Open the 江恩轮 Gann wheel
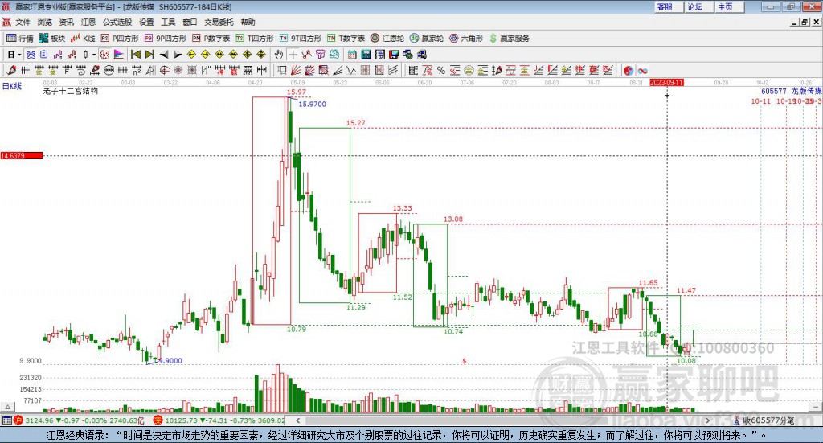823x443 pixels. [387, 39]
